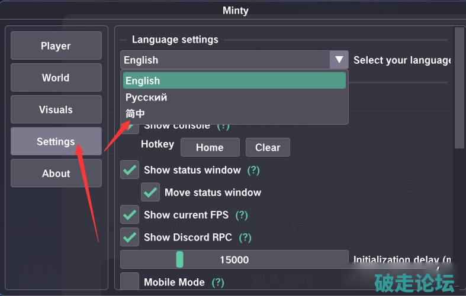Open the About tab
466x296 pixels.
(x=56, y=174)
